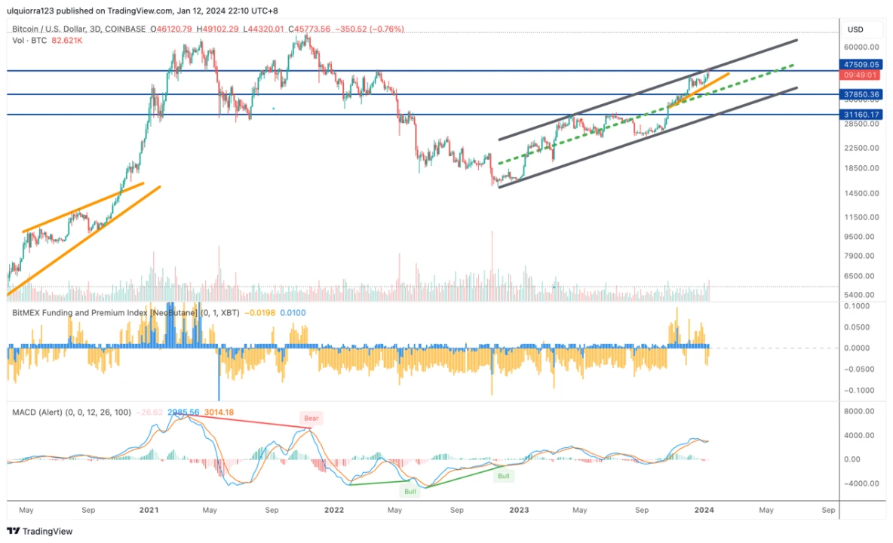Select the 47509.05 price level tag

861,66
